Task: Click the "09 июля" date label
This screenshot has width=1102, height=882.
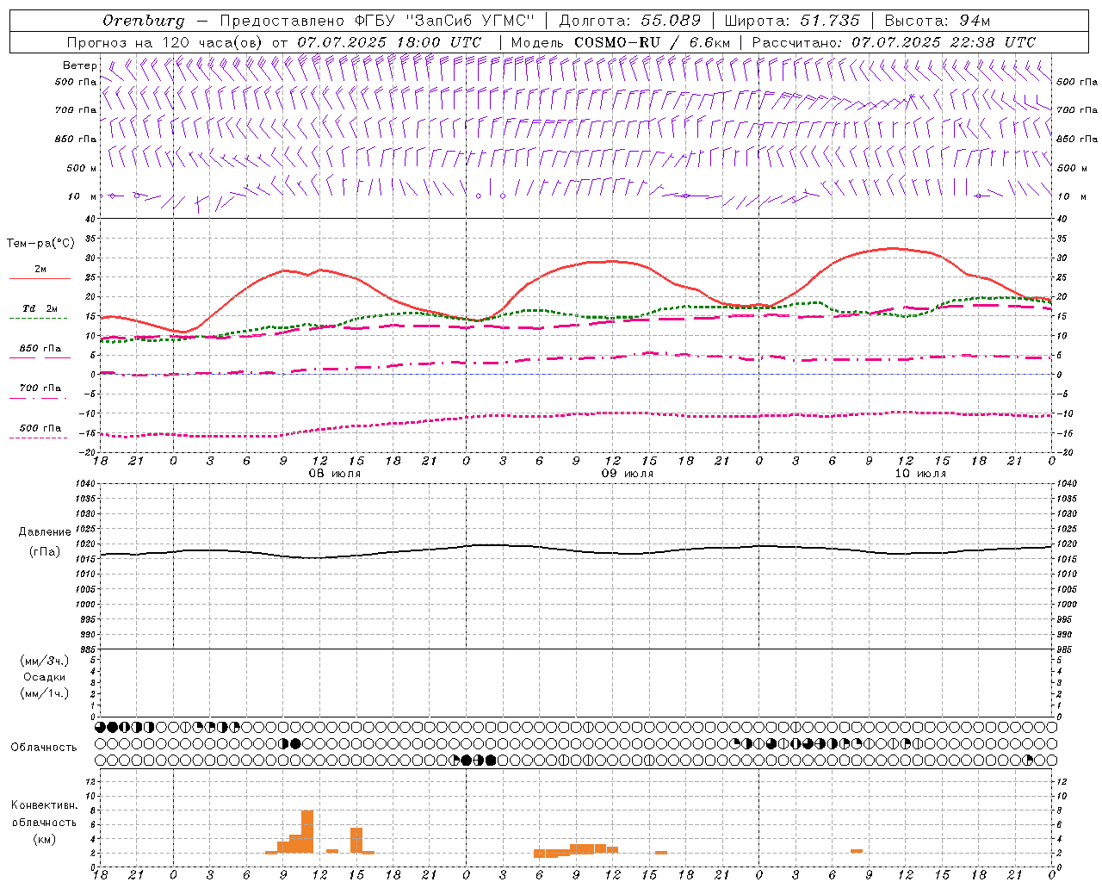Action: 628,474
